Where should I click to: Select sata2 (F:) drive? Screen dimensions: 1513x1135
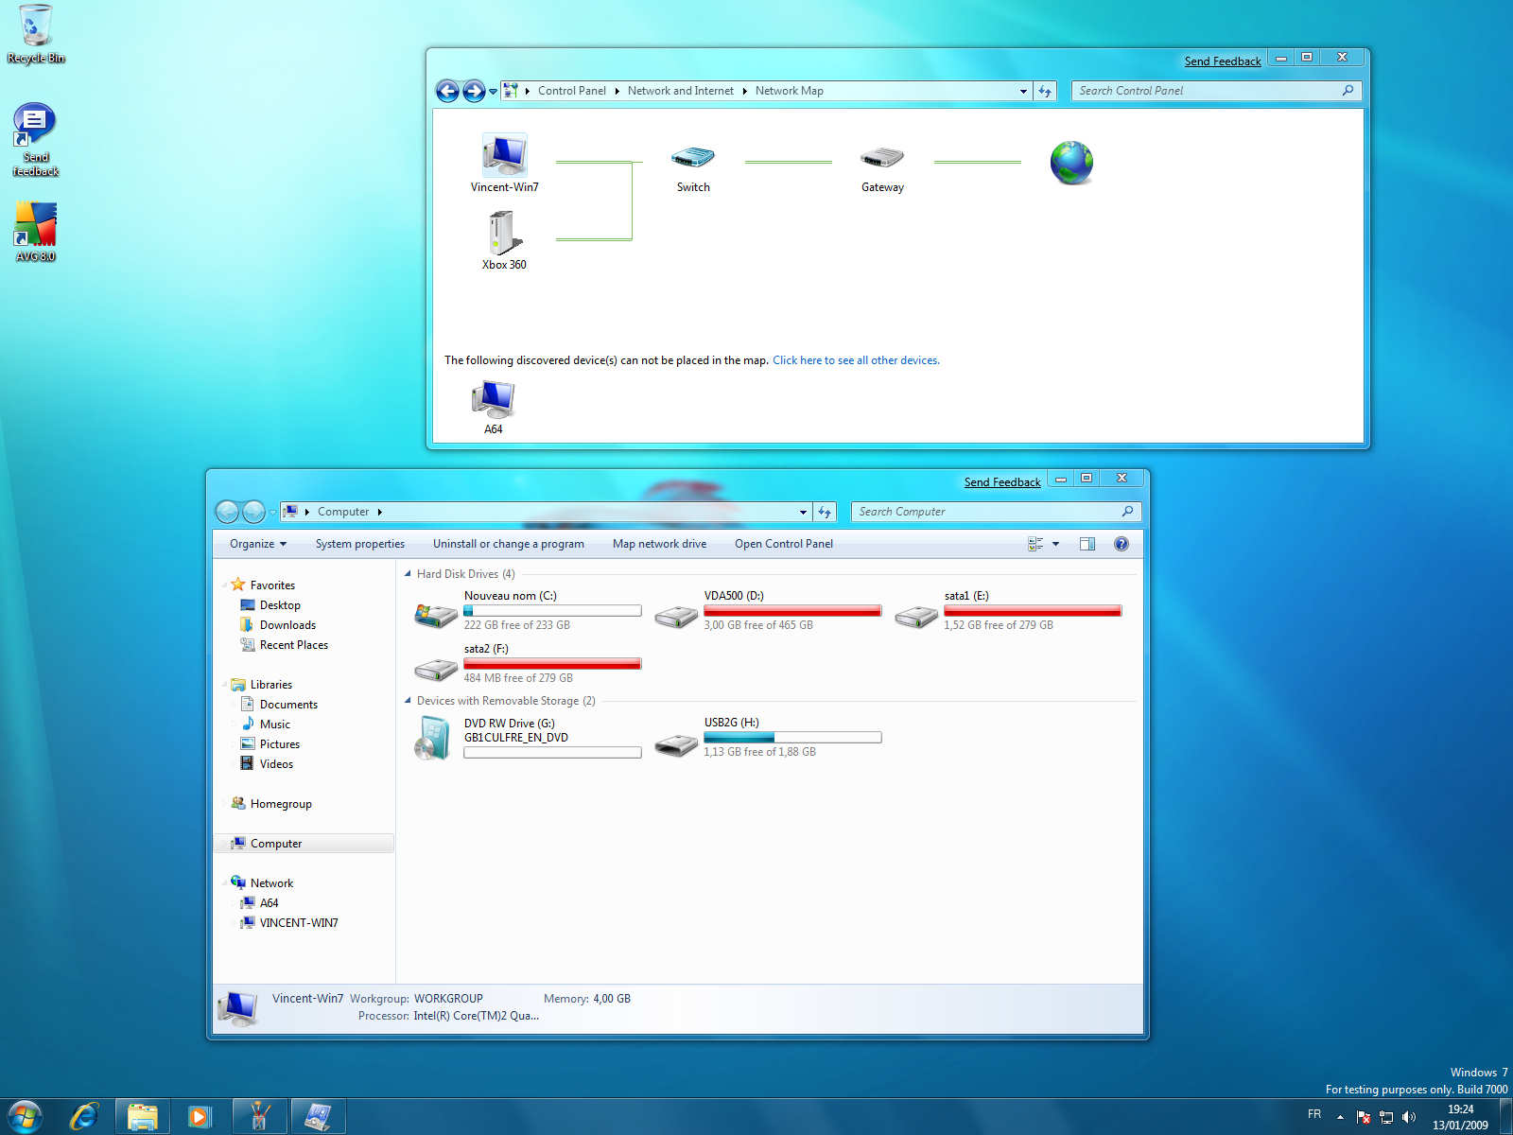pos(528,663)
